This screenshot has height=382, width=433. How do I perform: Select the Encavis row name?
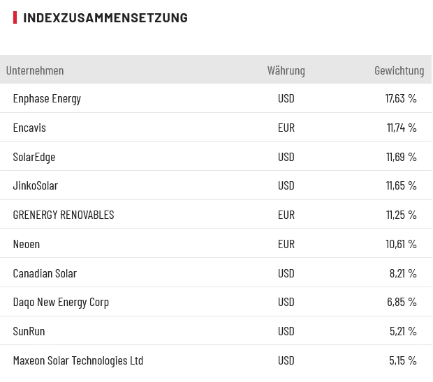point(29,128)
